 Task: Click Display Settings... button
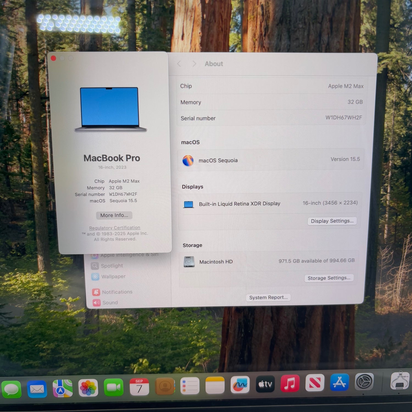332,221
